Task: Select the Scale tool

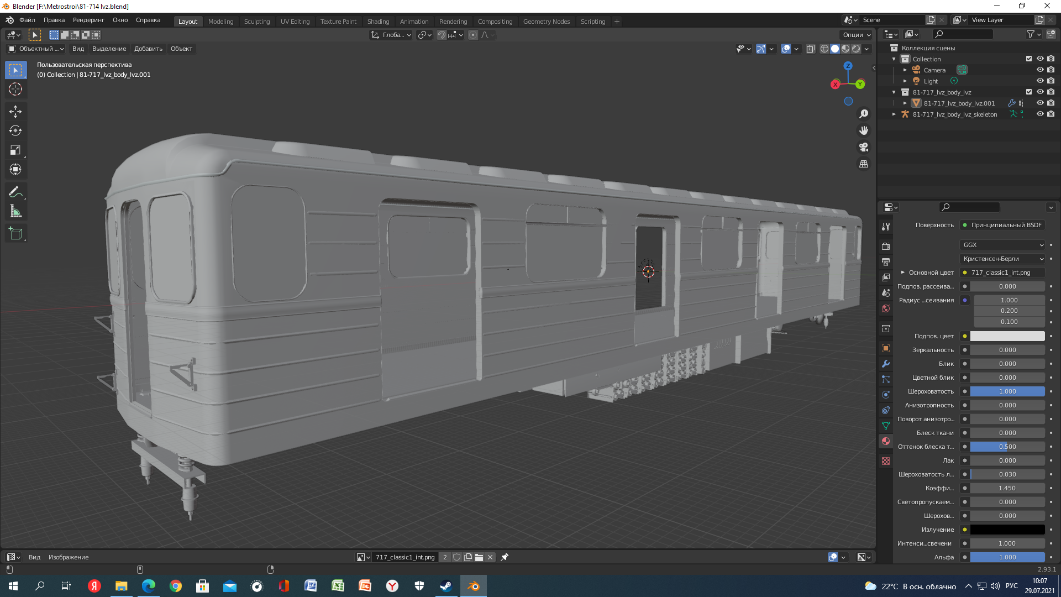Action: tap(15, 150)
